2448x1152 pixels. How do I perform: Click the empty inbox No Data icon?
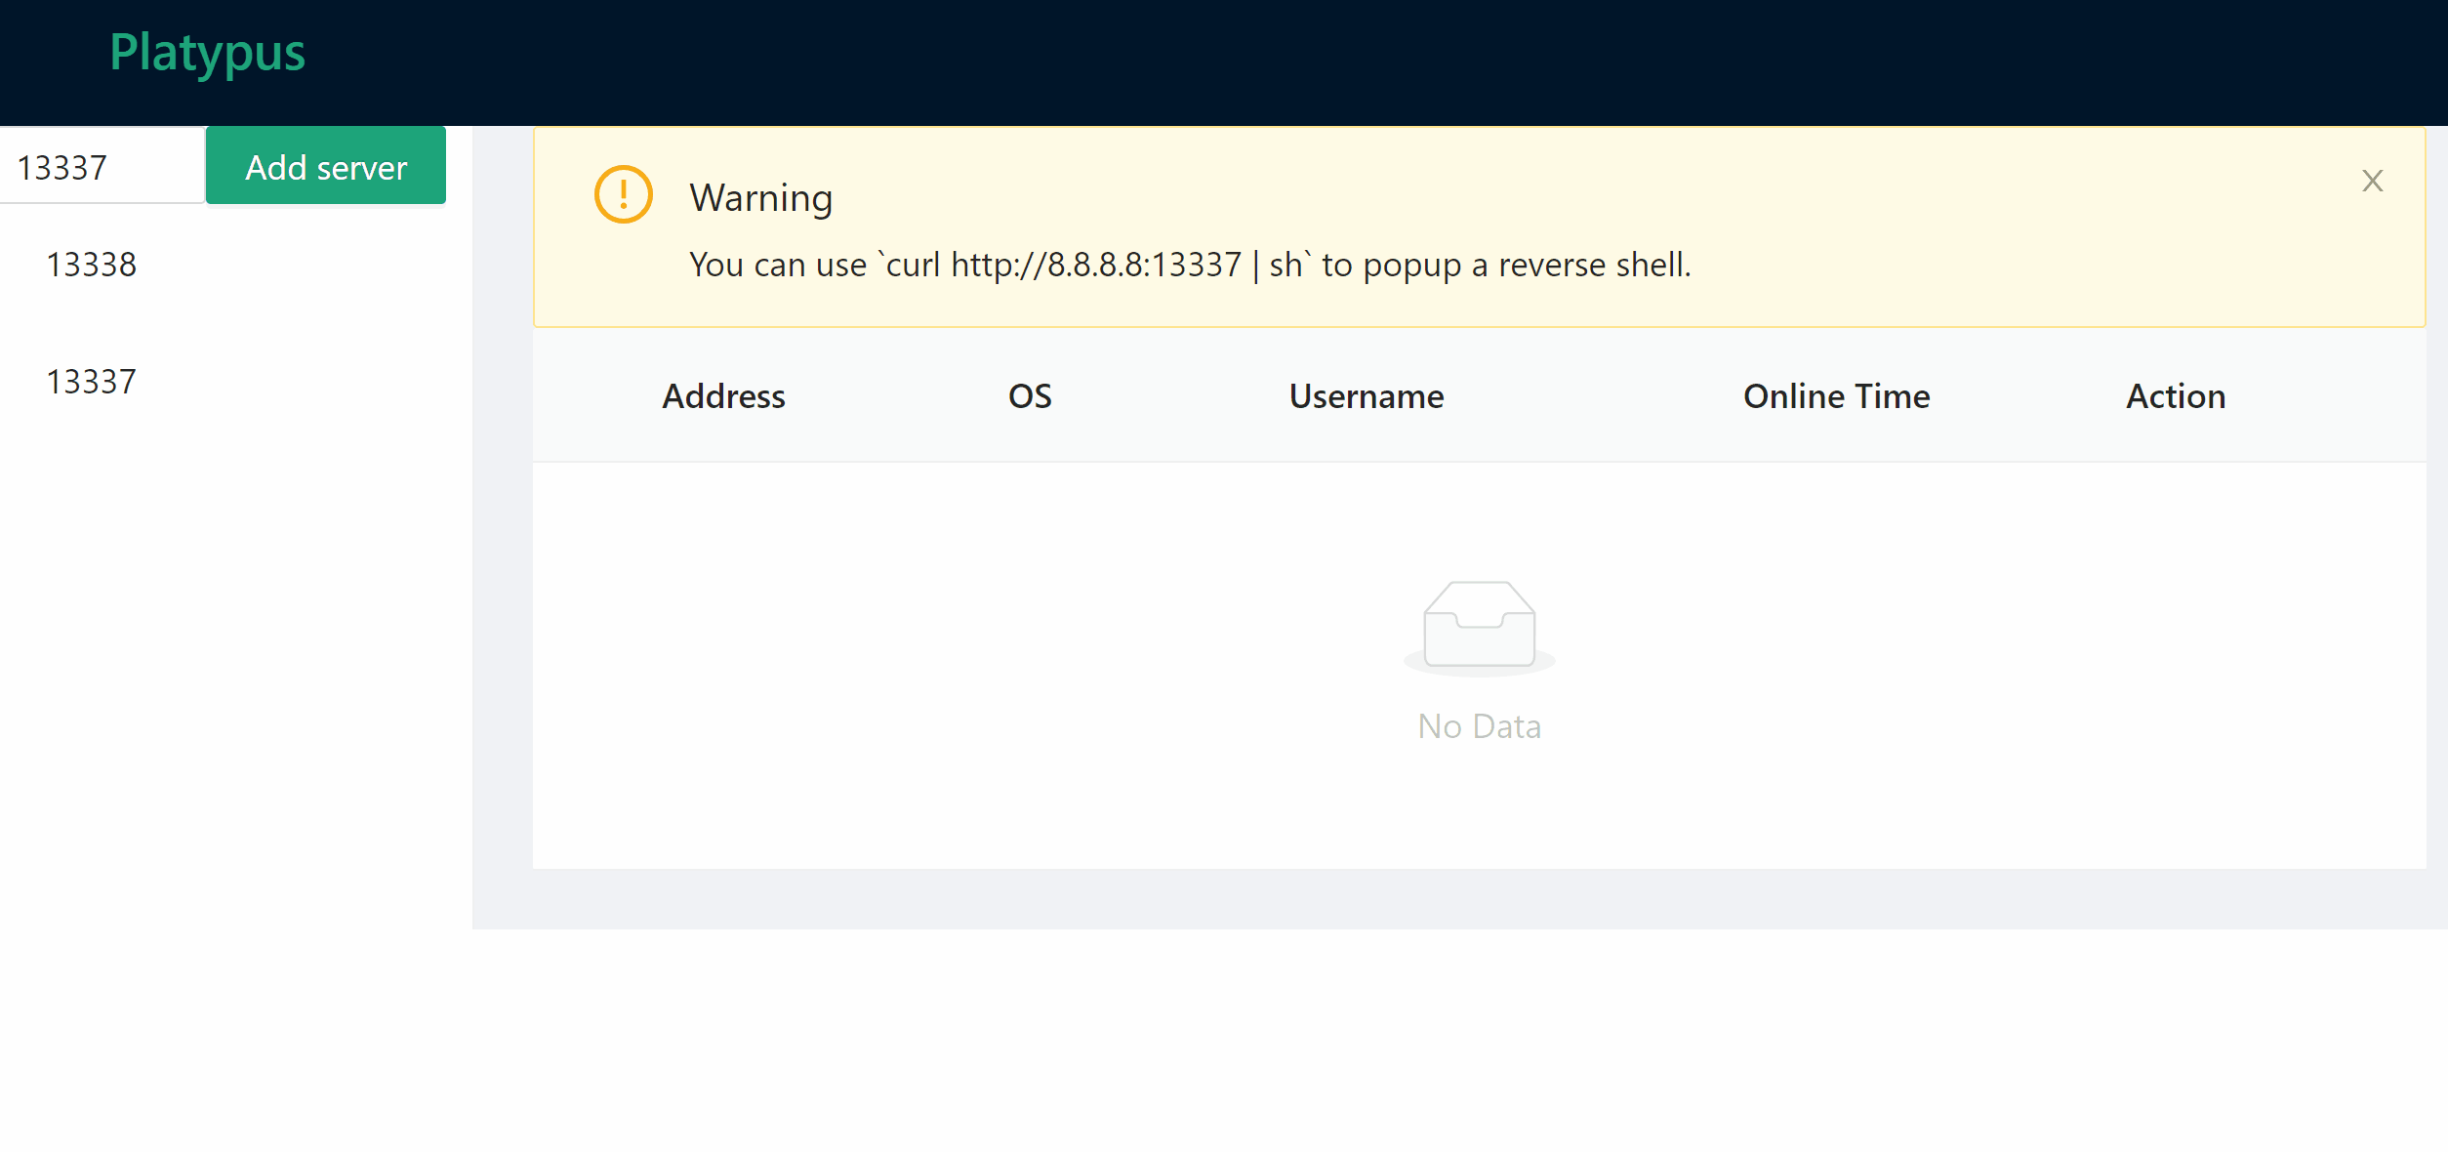pos(1479,627)
